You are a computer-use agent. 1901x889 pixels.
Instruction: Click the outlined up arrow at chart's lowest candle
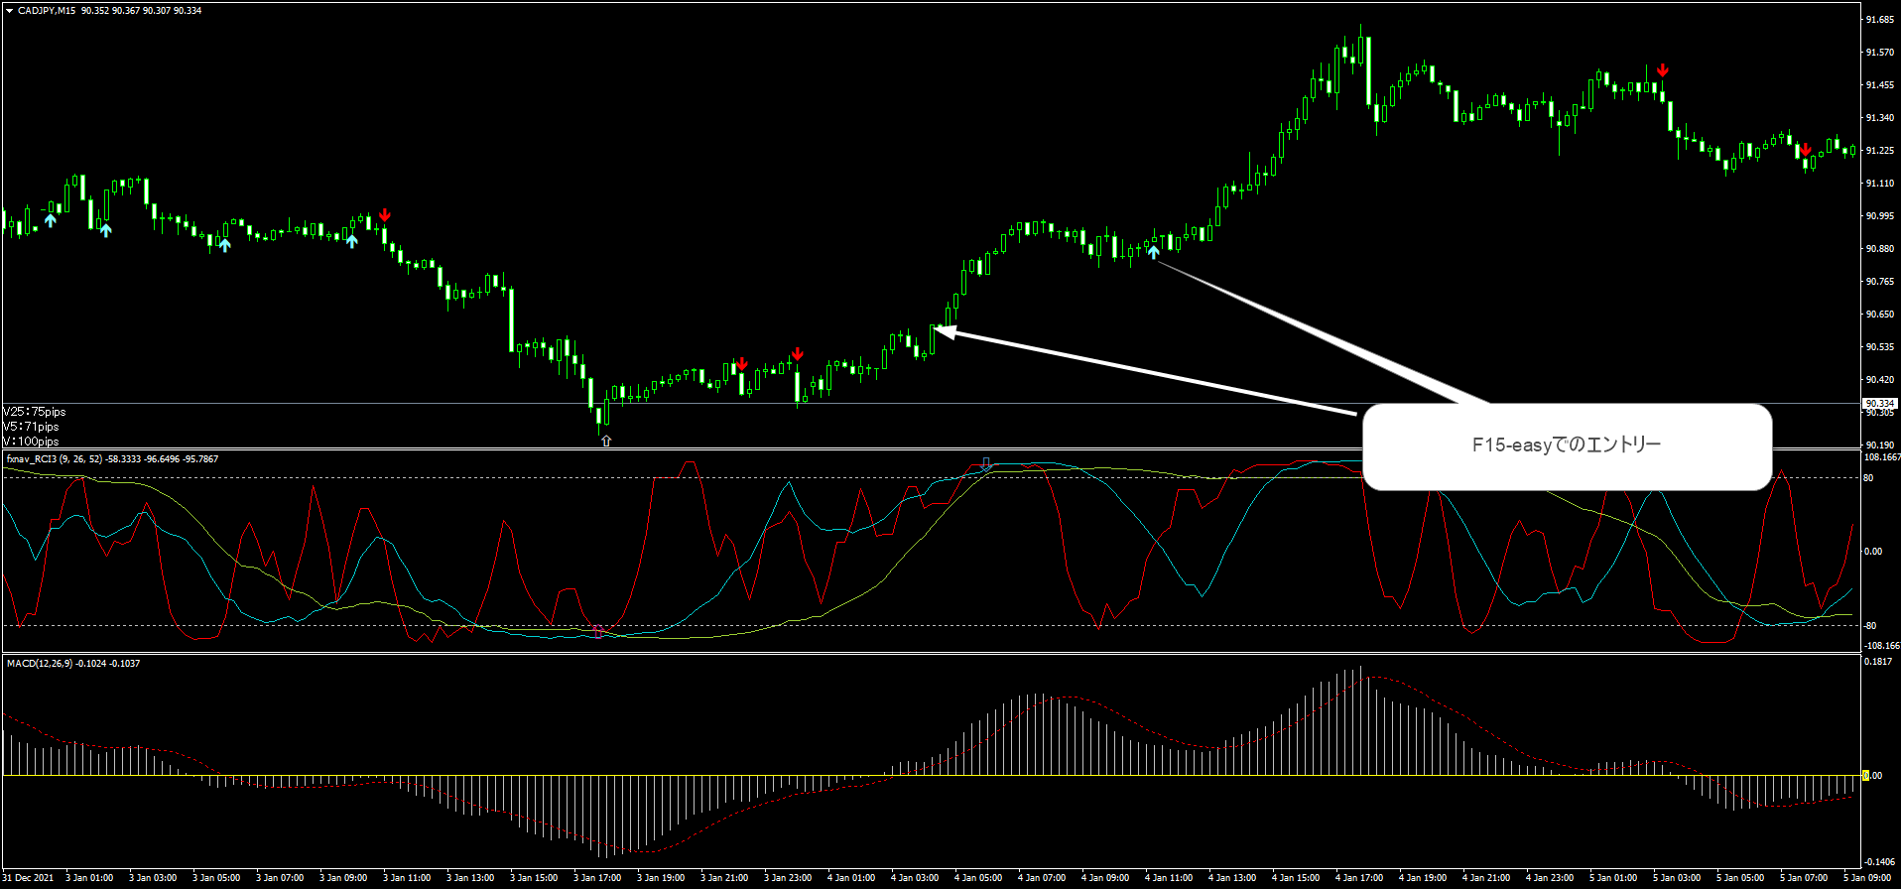pos(606,441)
